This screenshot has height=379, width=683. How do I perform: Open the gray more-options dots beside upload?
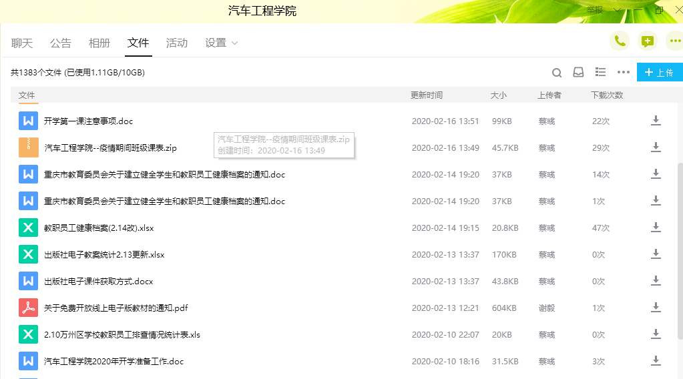tap(624, 73)
